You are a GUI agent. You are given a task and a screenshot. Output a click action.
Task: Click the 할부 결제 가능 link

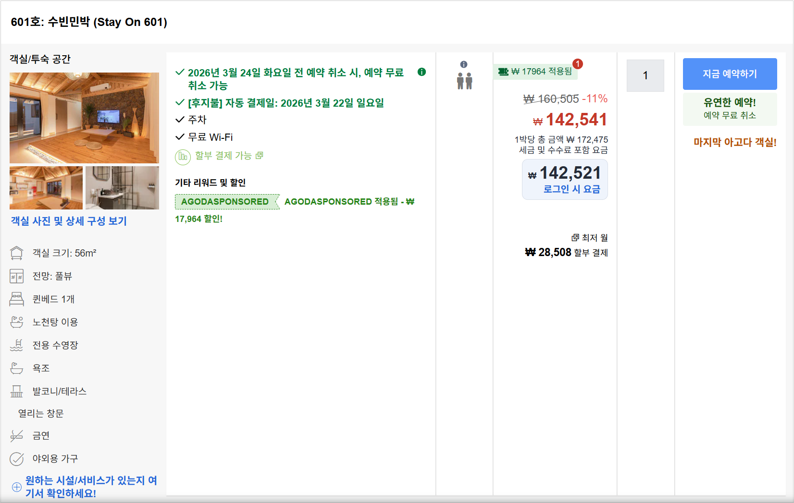click(223, 156)
